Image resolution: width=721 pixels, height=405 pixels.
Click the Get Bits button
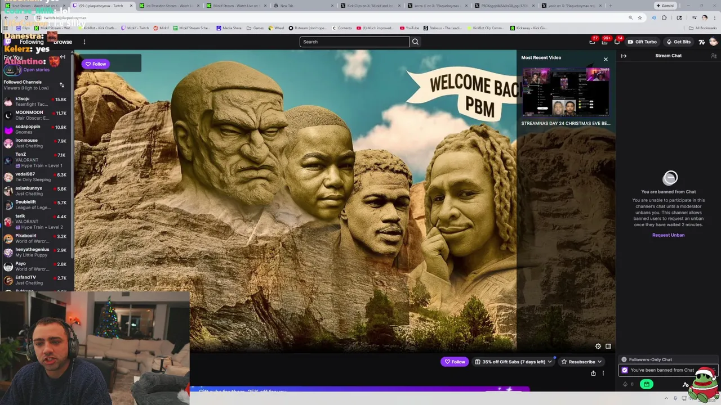tap(678, 42)
